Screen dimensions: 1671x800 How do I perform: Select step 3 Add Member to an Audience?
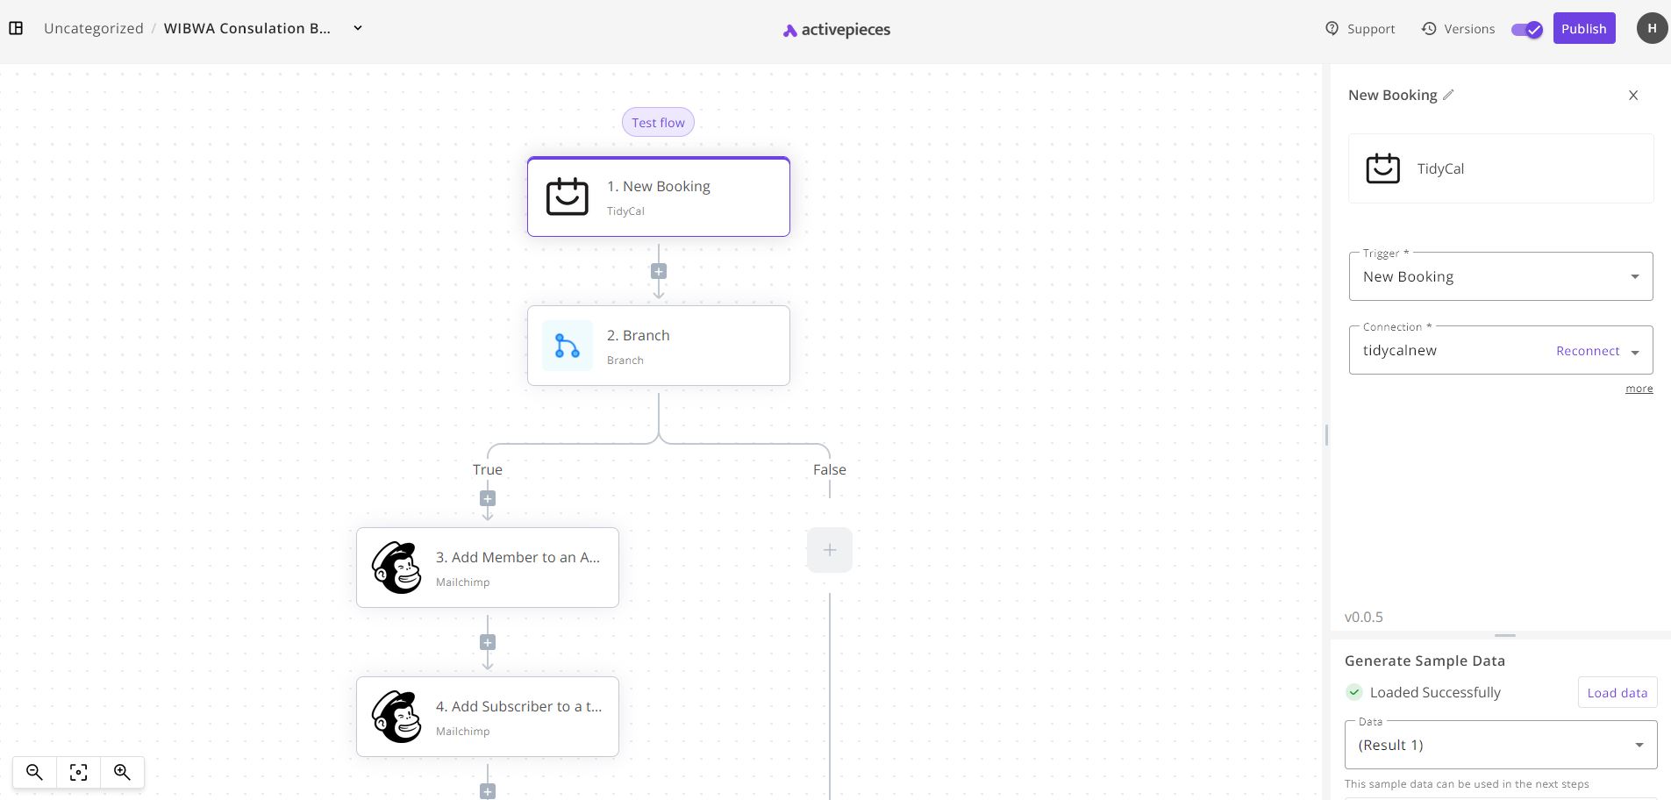pos(488,568)
